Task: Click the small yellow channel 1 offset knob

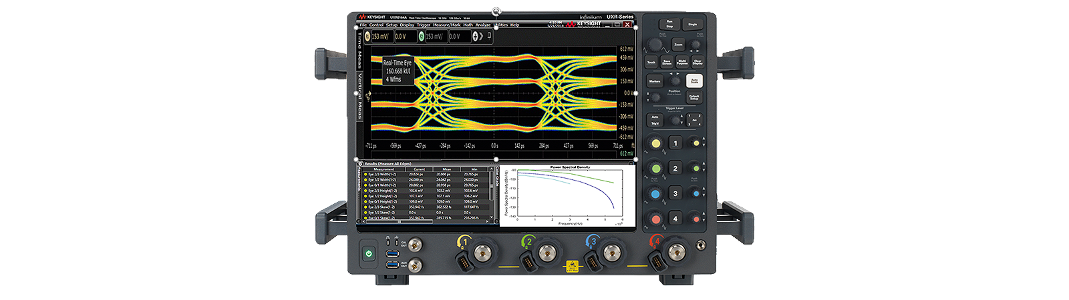Action: click(x=696, y=143)
